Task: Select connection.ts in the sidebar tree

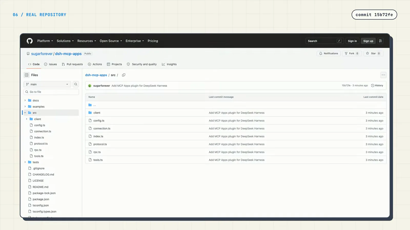Action: coord(43,131)
